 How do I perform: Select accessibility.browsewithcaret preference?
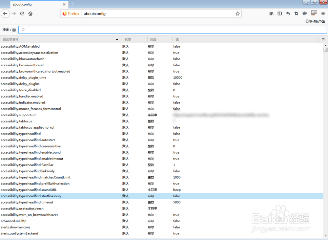tap(161, 65)
